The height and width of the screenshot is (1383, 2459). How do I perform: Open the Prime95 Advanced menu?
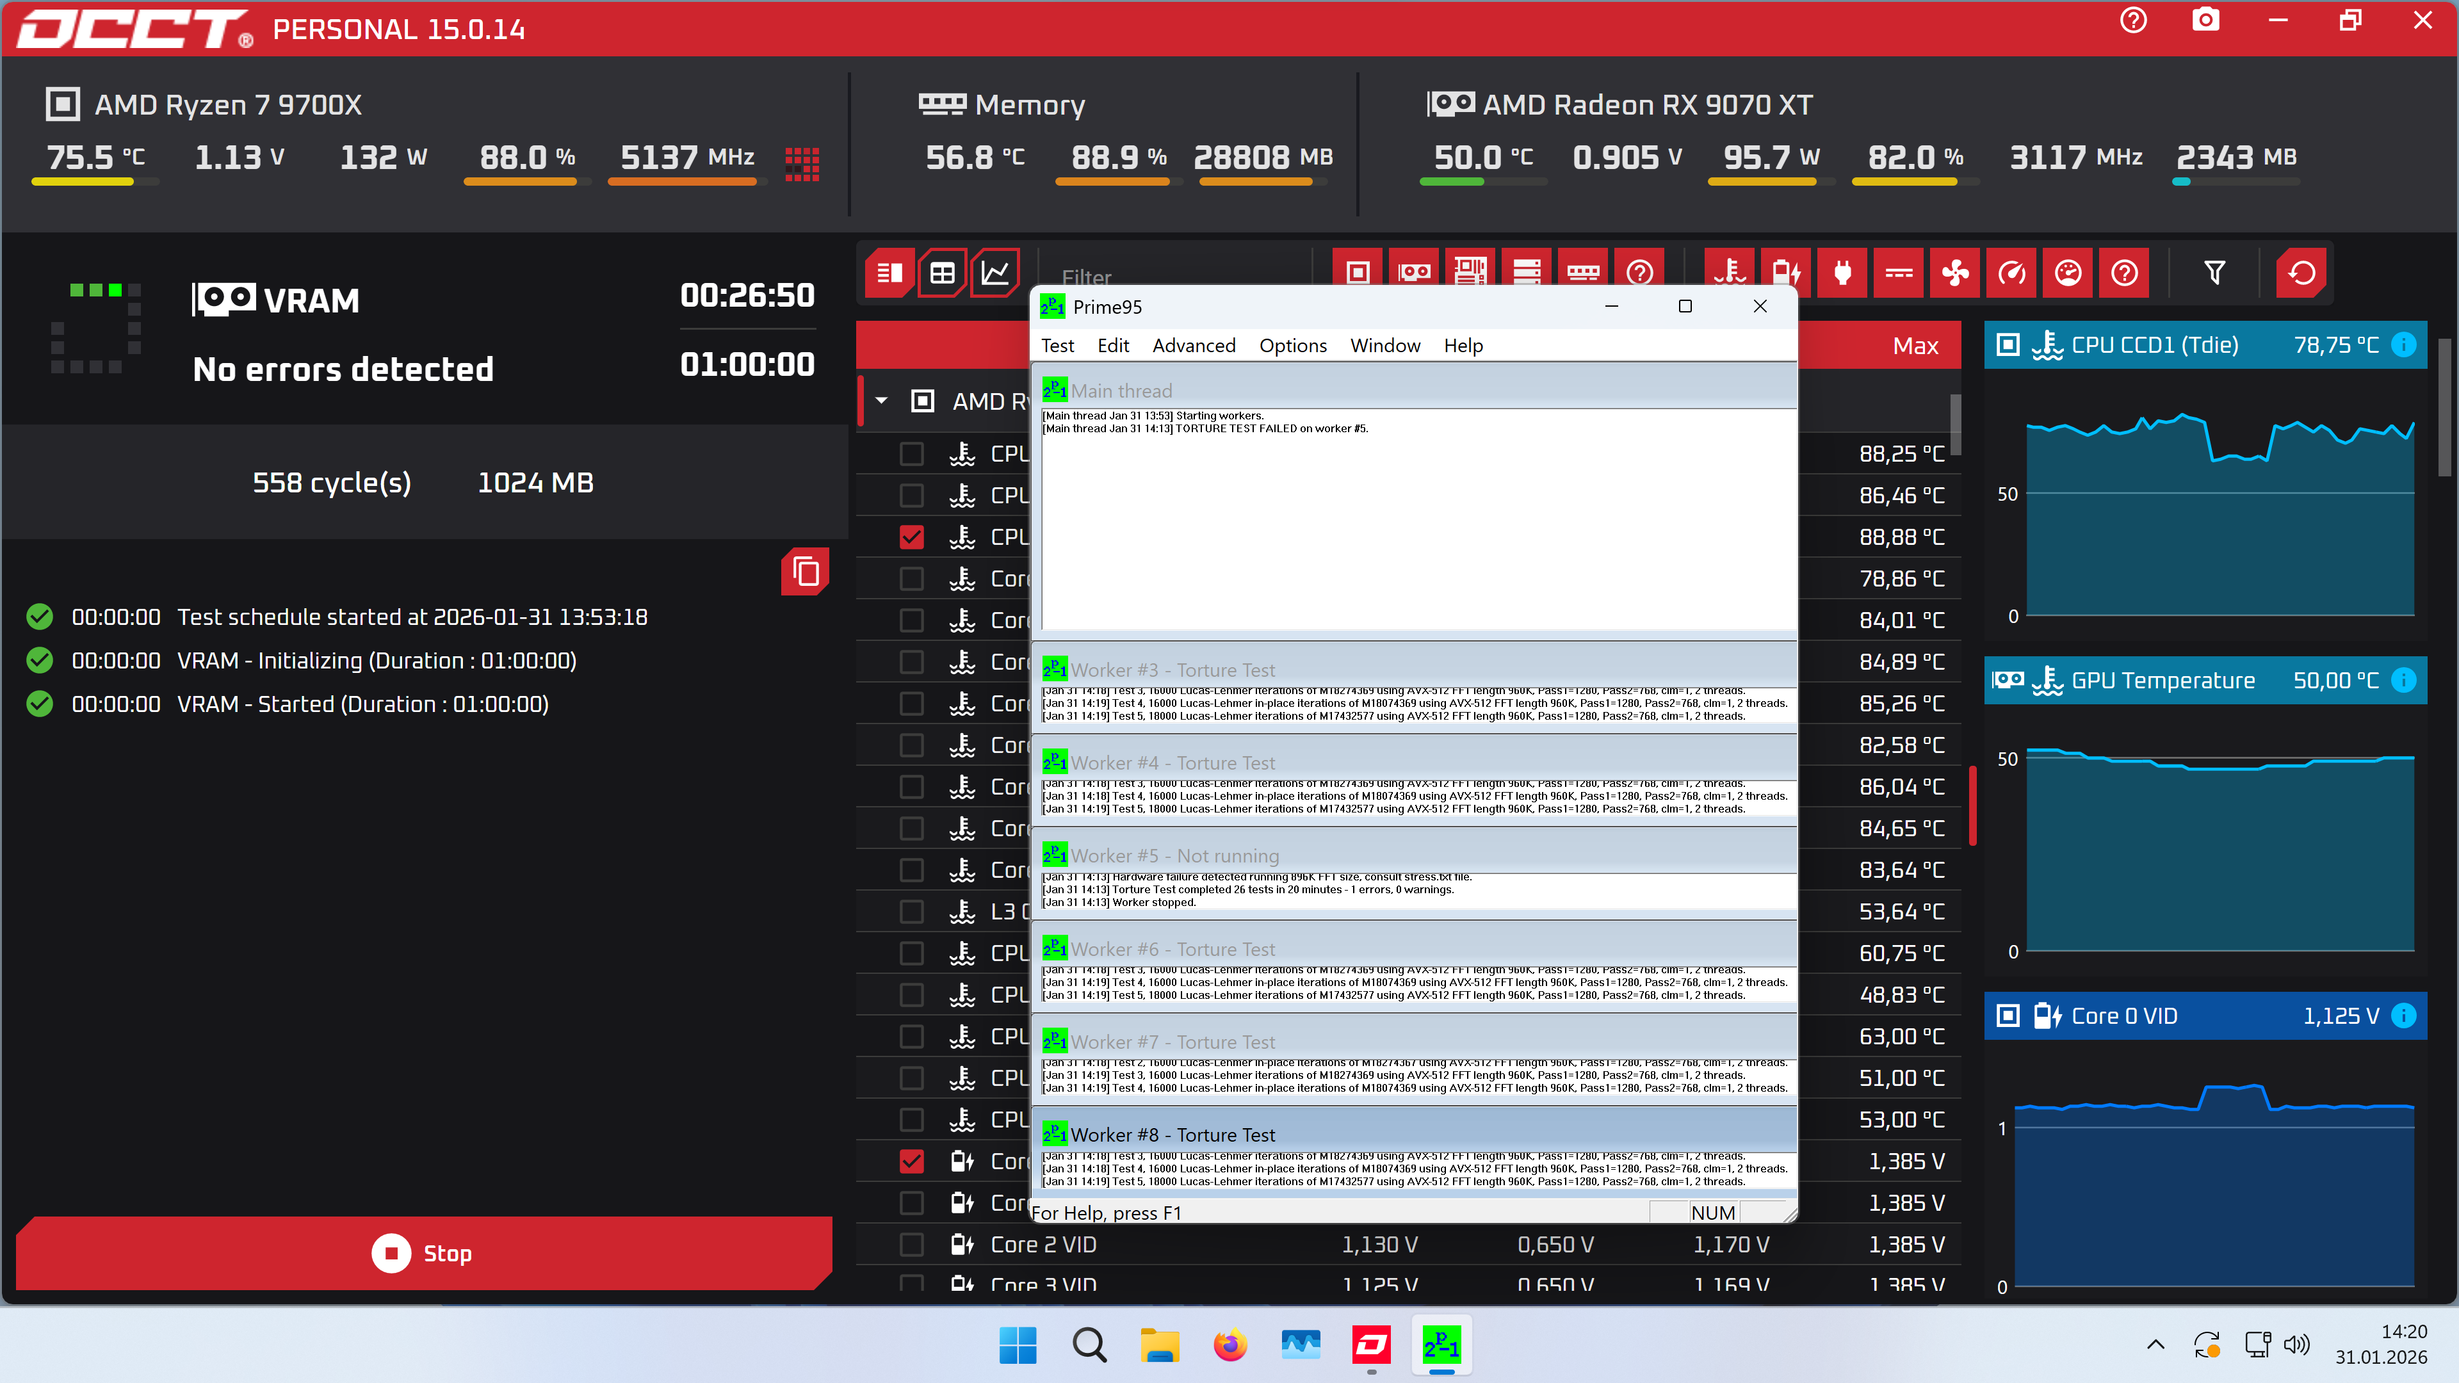(1193, 346)
